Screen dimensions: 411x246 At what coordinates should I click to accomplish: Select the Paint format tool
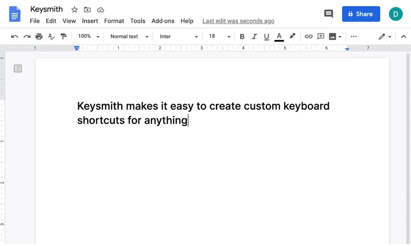63,36
